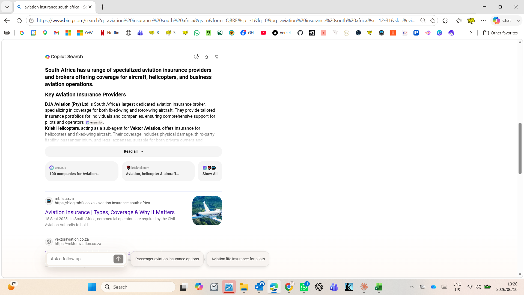The width and height of the screenshot is (524, 295).
Task: Show All sources
Action: (x=210, y=171)
